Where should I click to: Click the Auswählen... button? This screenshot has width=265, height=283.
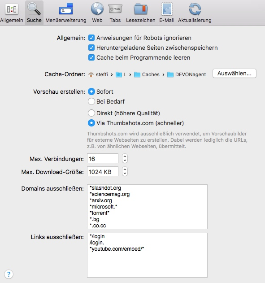[235, 74]
